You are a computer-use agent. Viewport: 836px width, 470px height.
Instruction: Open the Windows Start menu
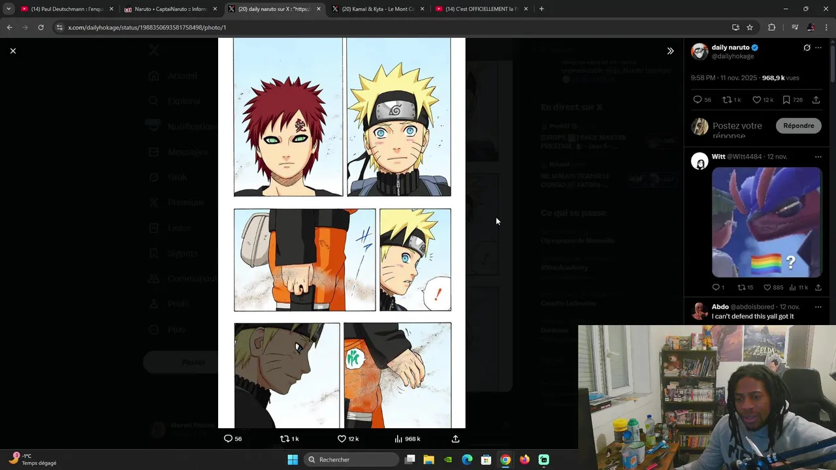pos(293,460)
